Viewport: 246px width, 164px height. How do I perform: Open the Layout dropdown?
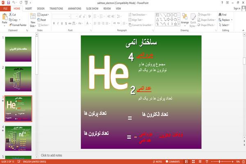click(43, 15)
